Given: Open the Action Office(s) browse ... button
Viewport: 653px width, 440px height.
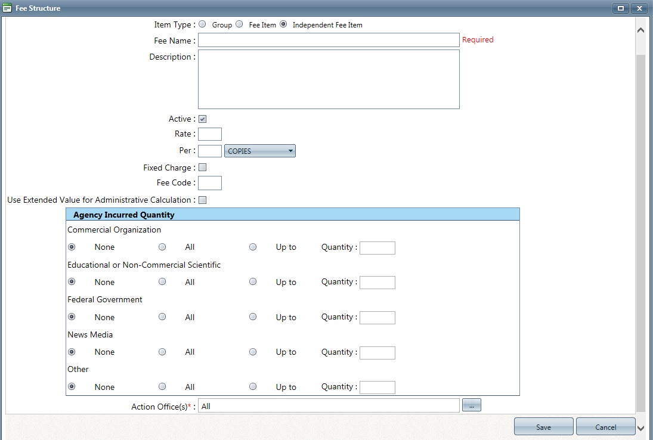Looking at the screenshot, I should [x=471, y=405].
